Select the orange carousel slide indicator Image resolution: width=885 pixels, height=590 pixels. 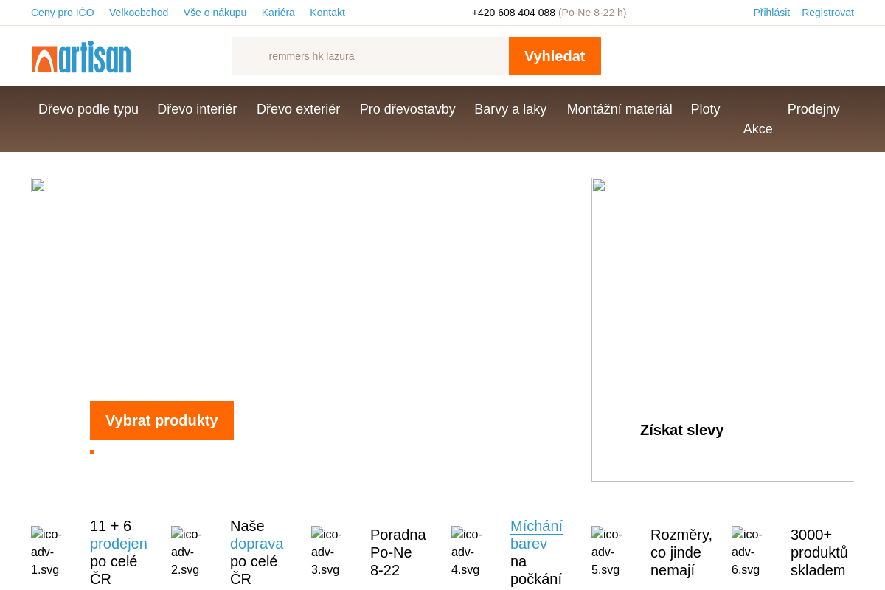pyautogui.click(x=92, y=452)
